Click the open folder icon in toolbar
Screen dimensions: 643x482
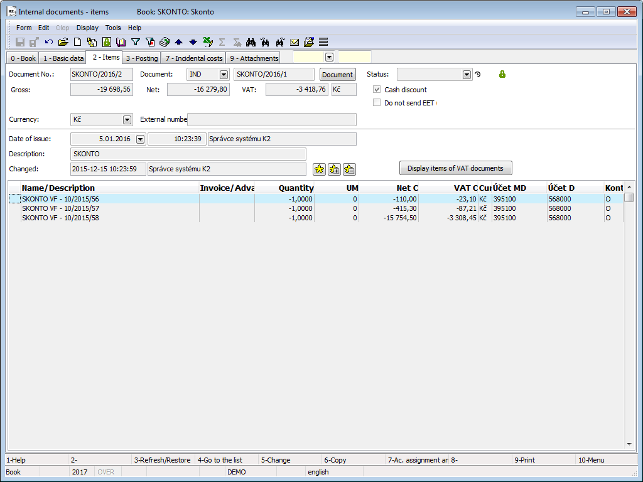(63, 42)
